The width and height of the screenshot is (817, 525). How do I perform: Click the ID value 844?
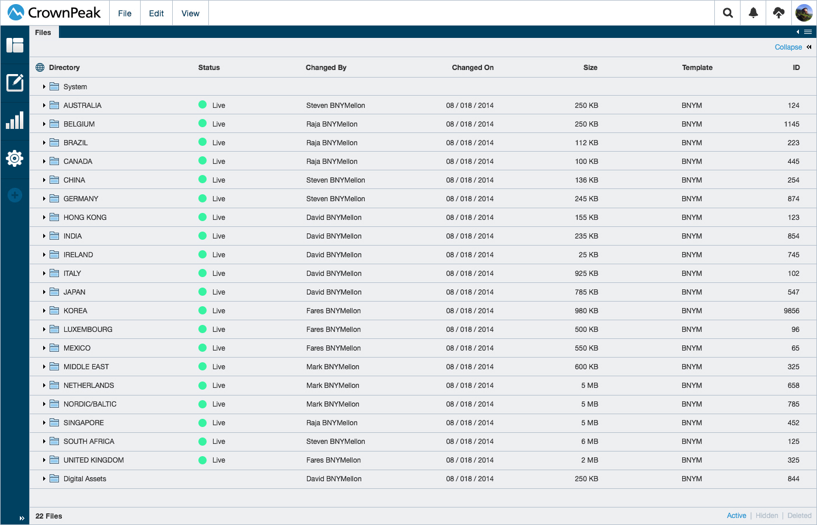coord(794,479)
